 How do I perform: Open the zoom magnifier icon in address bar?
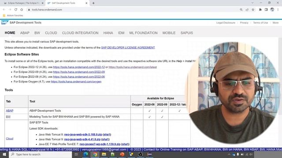click(241, 10)
